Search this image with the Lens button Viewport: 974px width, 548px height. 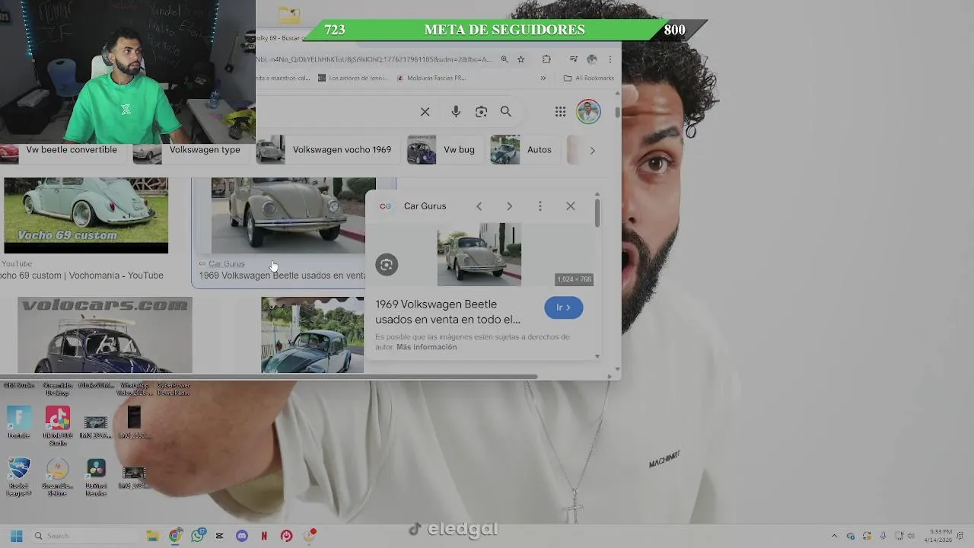[x=387, y=265]
